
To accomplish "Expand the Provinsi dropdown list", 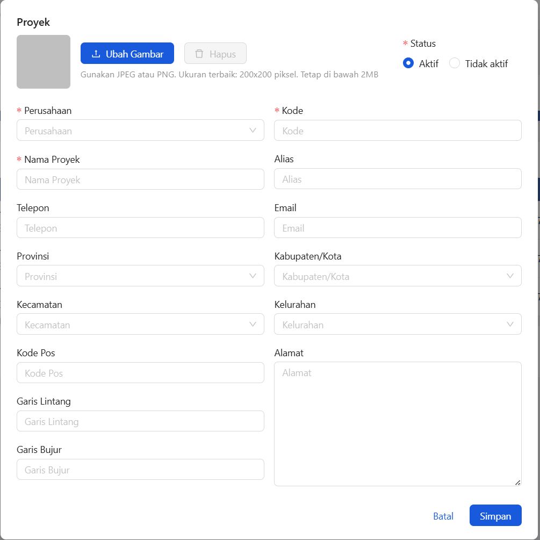I will point(140,276).
